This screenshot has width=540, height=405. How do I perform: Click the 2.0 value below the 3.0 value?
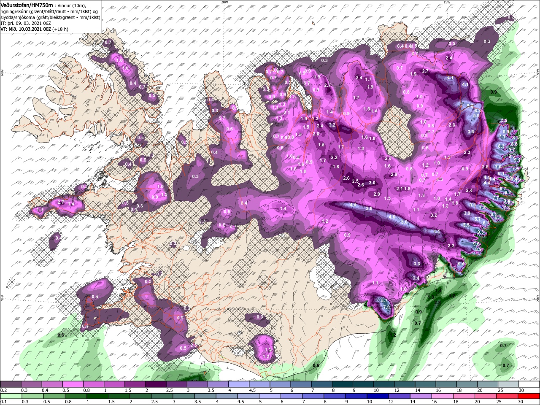(377, 194)
